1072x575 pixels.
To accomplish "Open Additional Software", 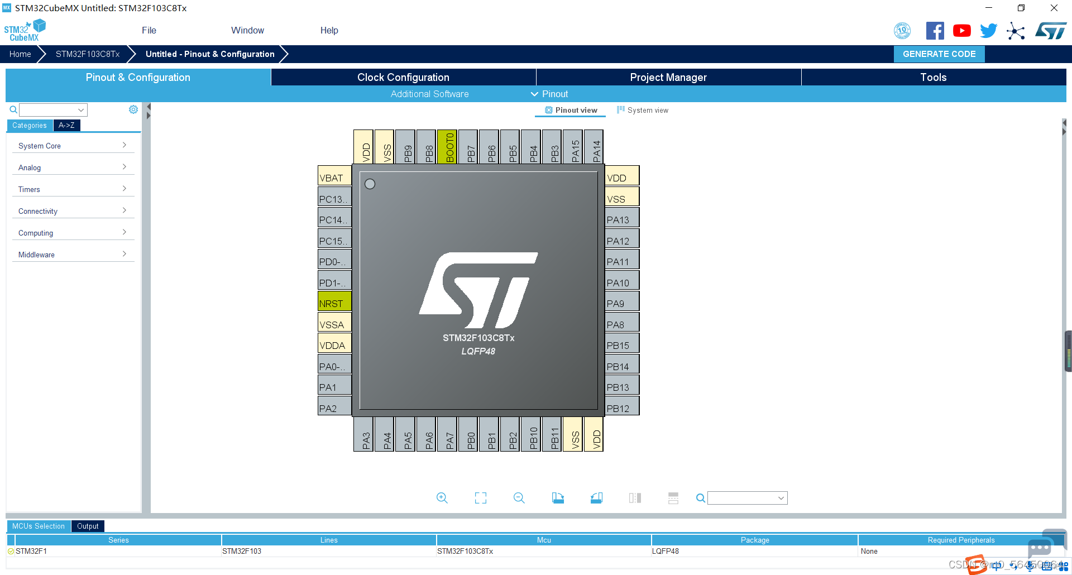I will [429, 94].
